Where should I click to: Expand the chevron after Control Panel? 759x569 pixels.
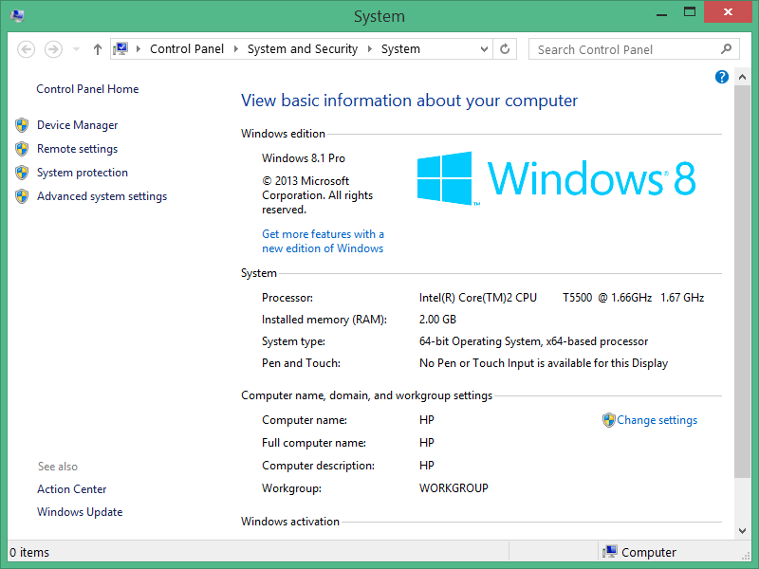(x=235, y=49)
